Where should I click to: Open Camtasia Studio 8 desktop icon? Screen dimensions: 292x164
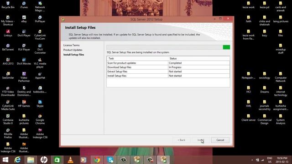(8, 119)
